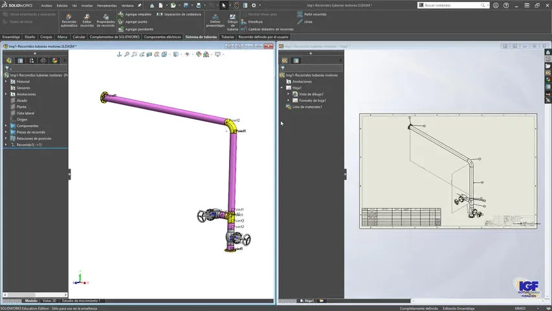Open the DimXpertManager tab in assembly panel
This screenshot has width=552, height=311.
[x=43, y=61]
